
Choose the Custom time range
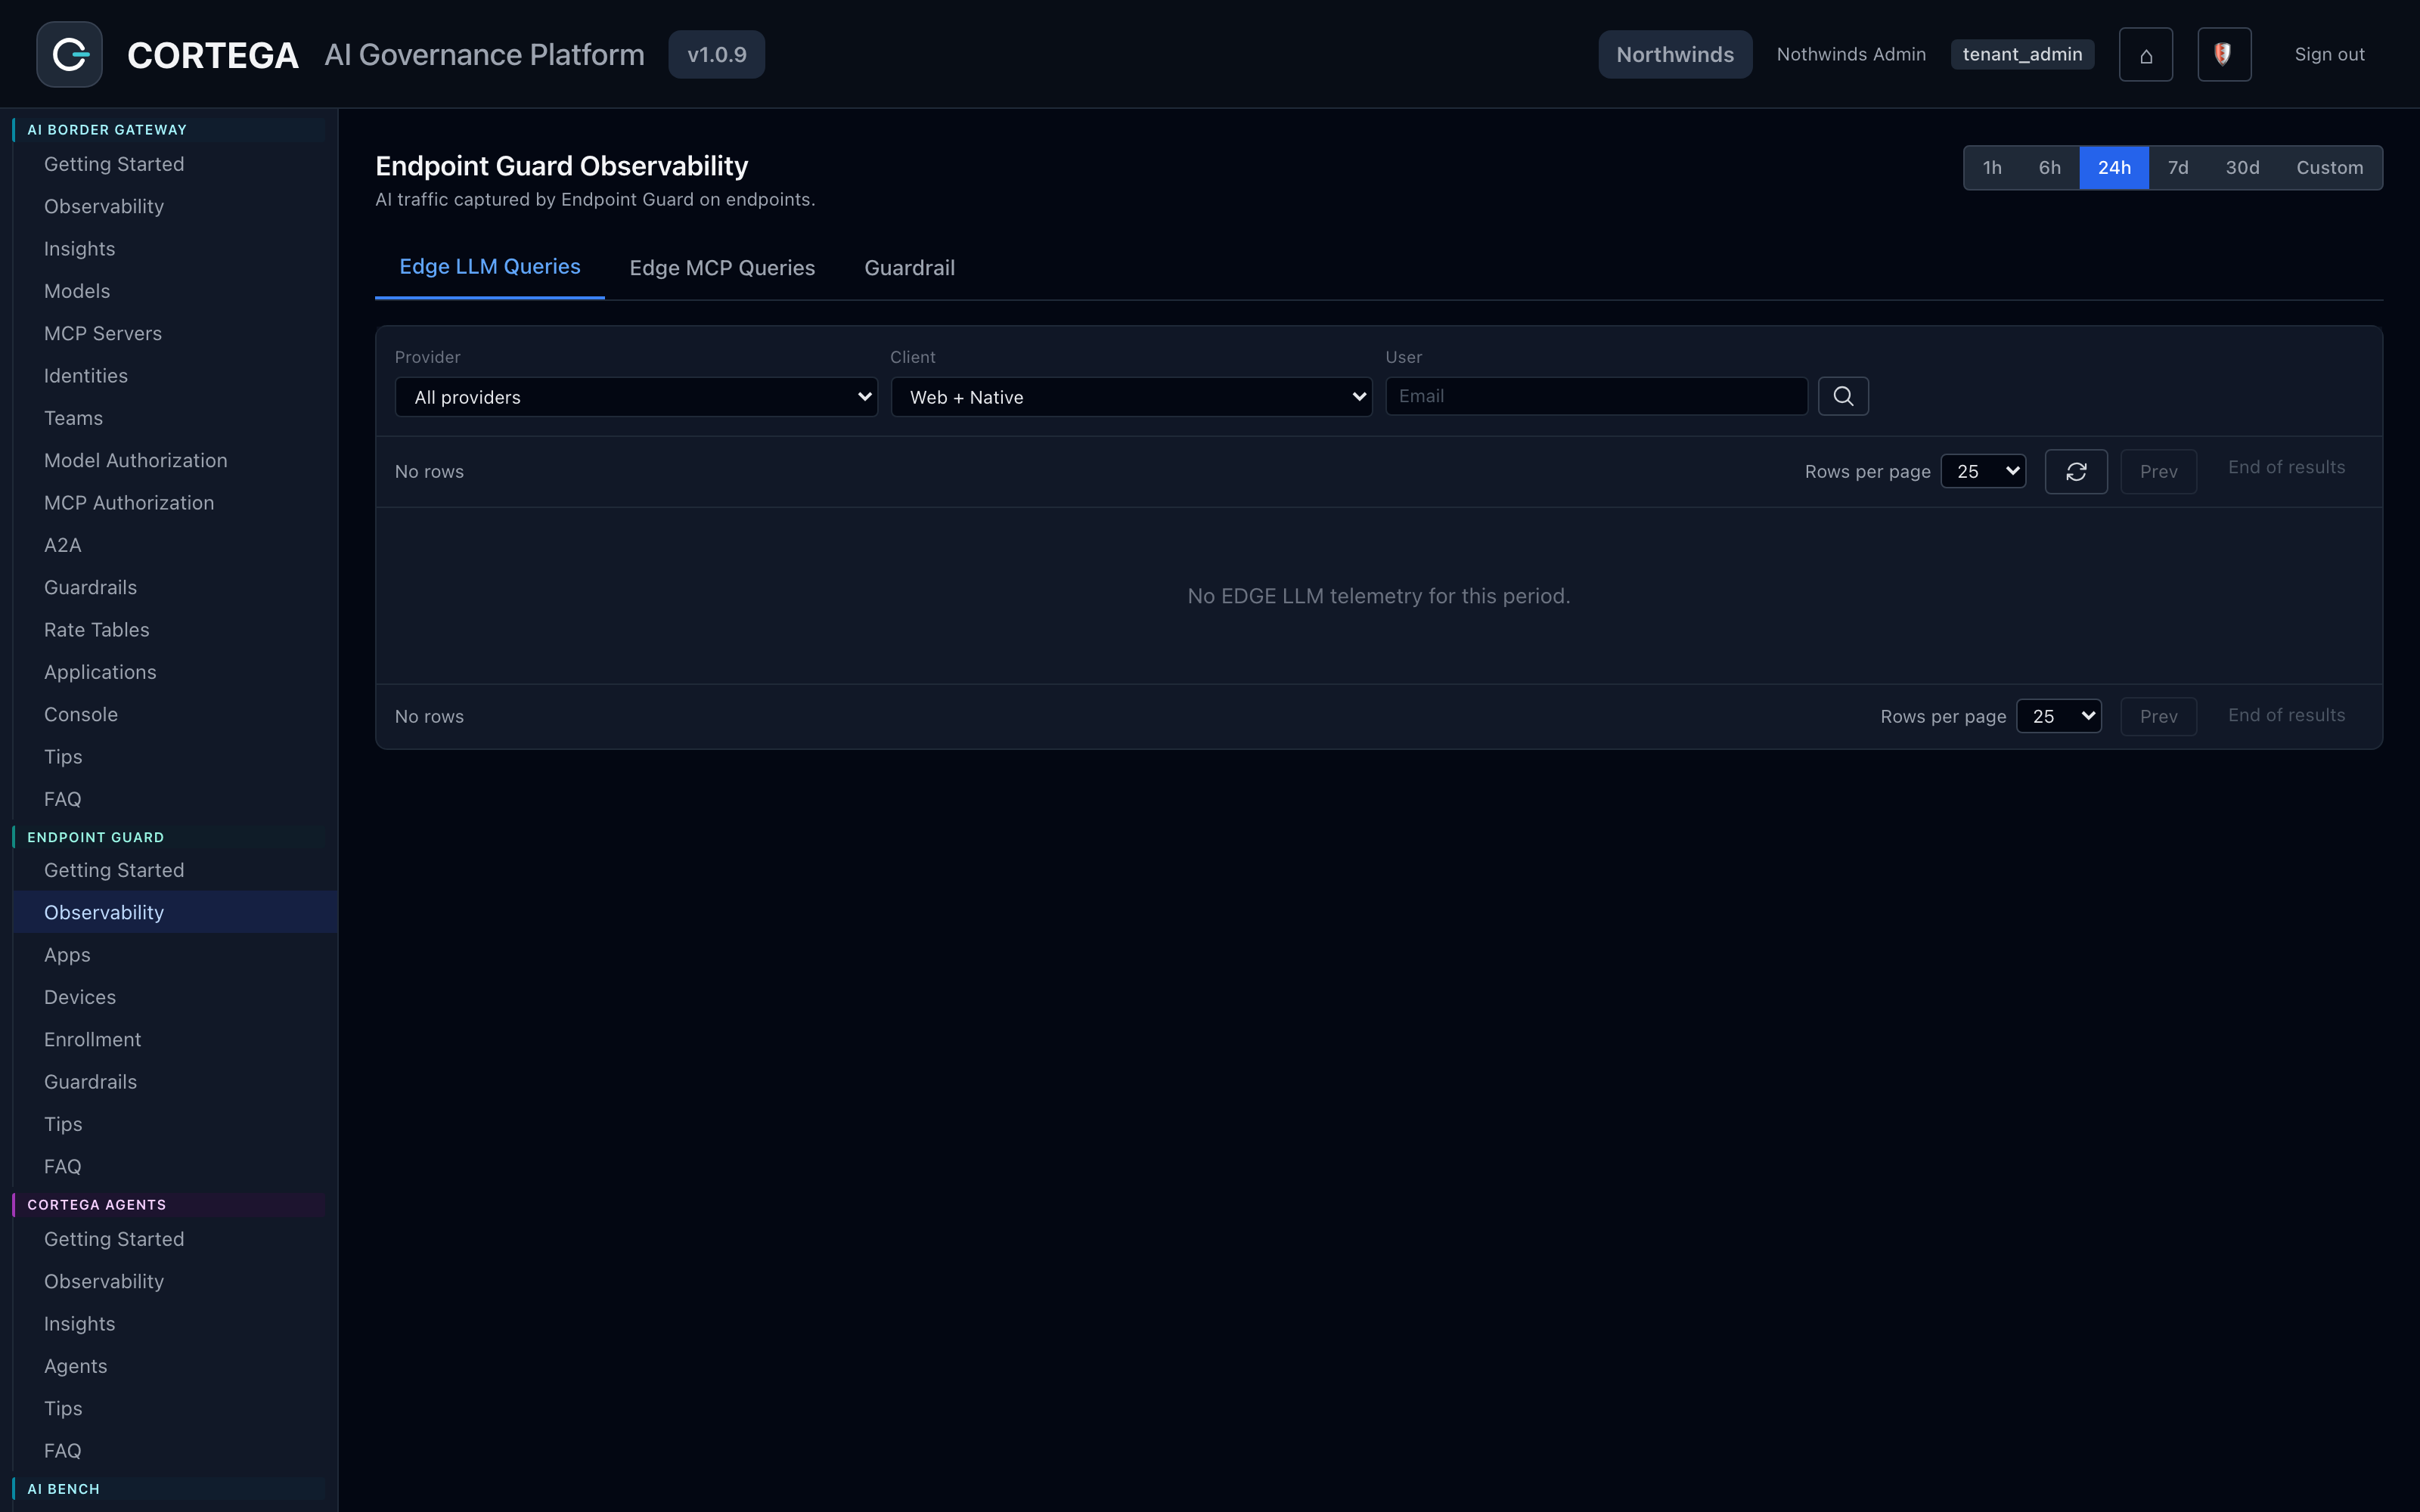click(x=2329, y=167)
